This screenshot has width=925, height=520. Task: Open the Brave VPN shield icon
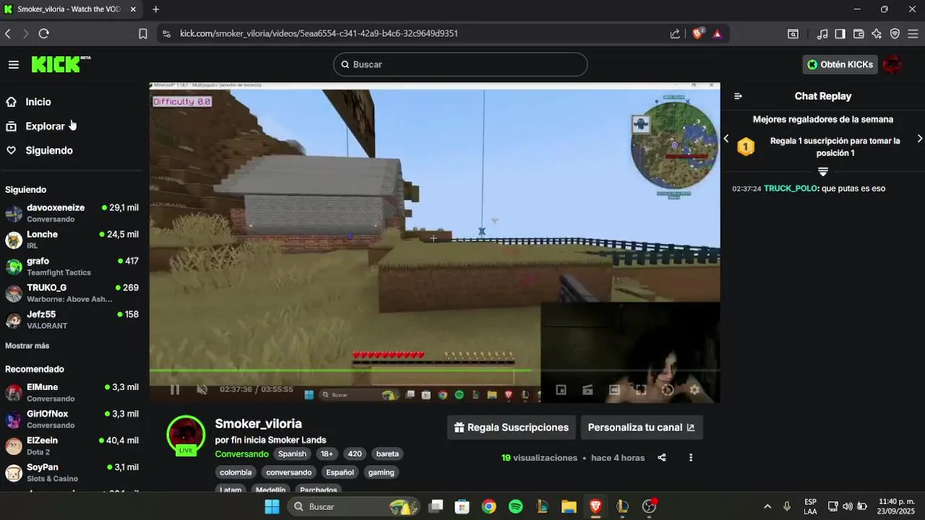coord(895,33)
